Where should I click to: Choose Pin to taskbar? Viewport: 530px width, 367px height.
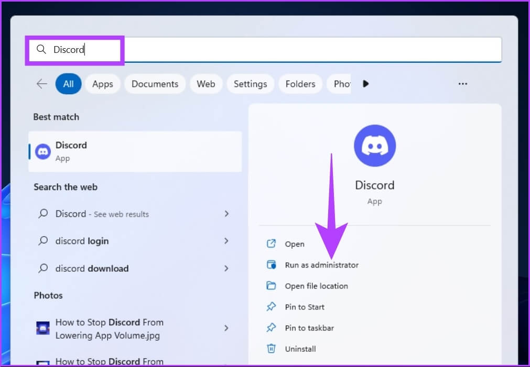(309, 328)
